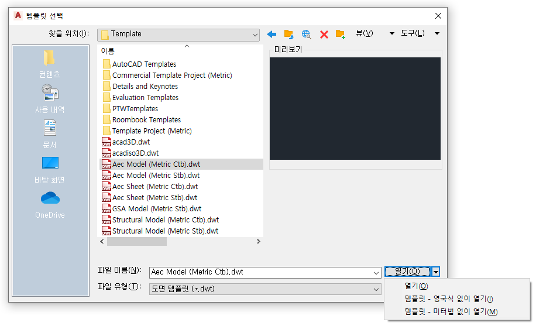Image resolution: width=536 pixels, height=326 pixels.
Task: Go up one folder level
Action: click(289, 34)
